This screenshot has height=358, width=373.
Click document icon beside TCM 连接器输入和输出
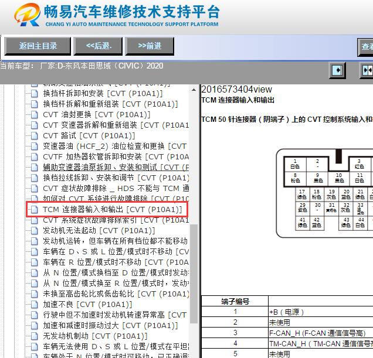pyautogui.click(x=35, y=210)
